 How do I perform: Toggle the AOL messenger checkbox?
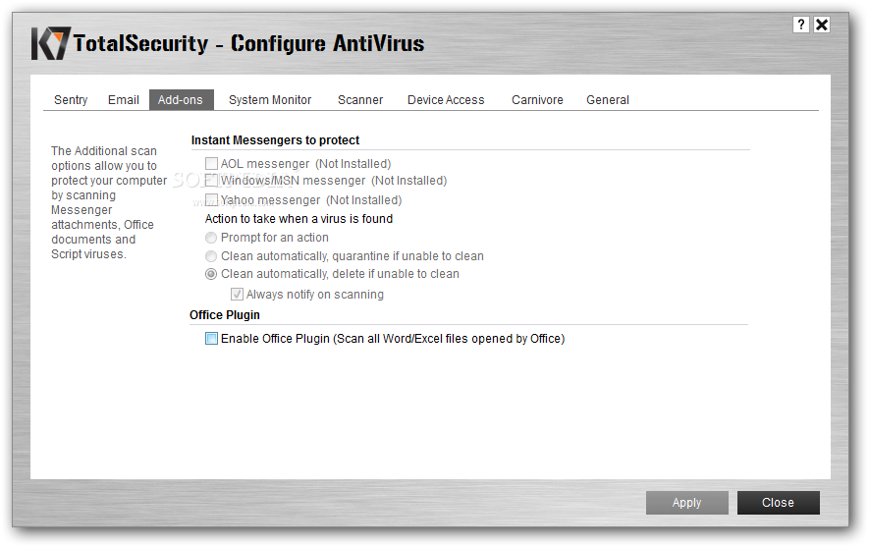[211, 163]
